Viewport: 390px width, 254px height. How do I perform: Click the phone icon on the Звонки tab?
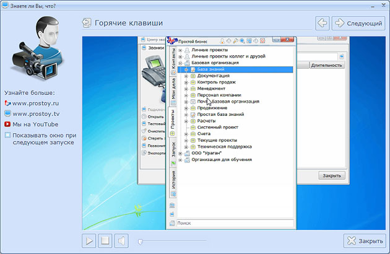coord(144,48)
